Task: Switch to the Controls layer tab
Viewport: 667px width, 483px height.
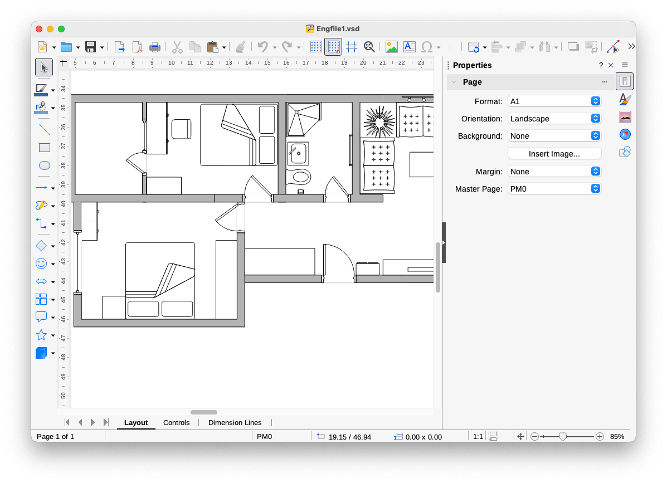Action: [x=176, y=423]
